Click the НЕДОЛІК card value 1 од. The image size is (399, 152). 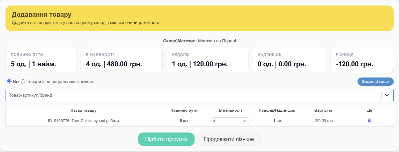199,64
